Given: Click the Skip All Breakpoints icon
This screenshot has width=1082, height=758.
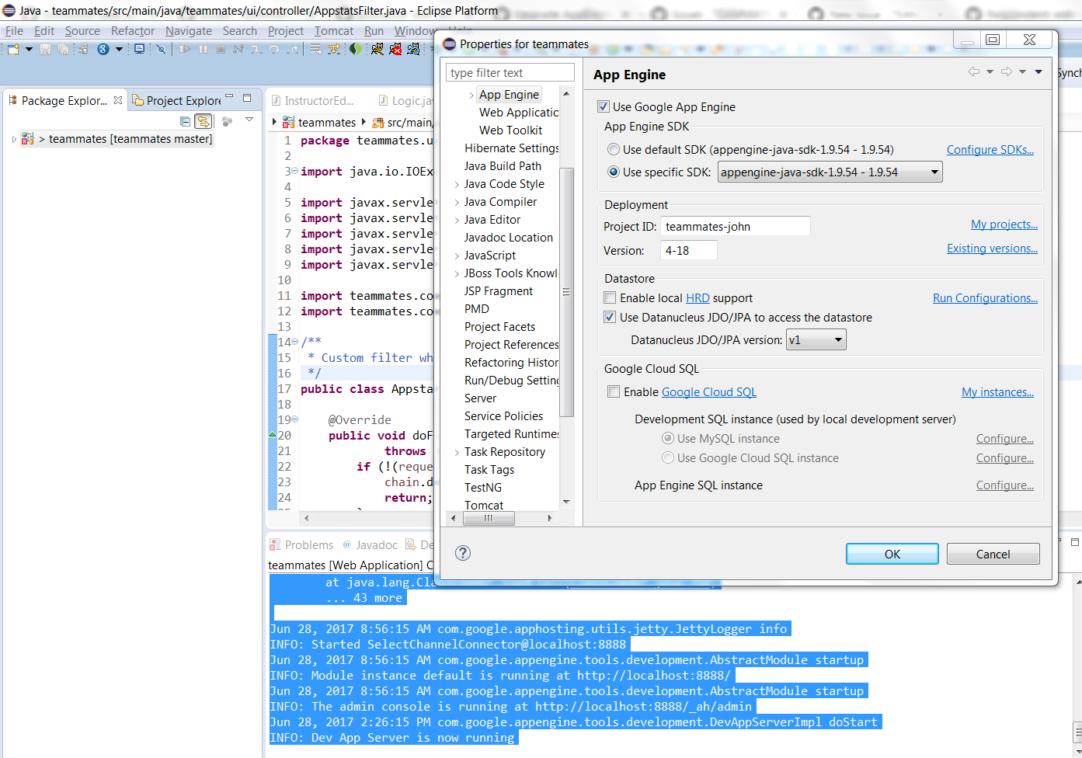Looking at the screenshot, I should point(161,49).
